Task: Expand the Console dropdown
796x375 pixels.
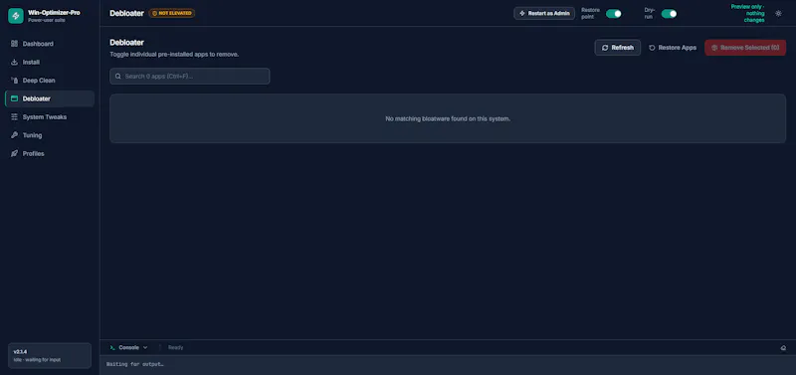Action: pos(129,347)
